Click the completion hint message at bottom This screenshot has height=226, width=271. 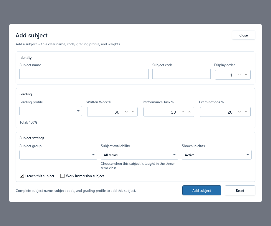pyautogui.click(x=76, y=191)
